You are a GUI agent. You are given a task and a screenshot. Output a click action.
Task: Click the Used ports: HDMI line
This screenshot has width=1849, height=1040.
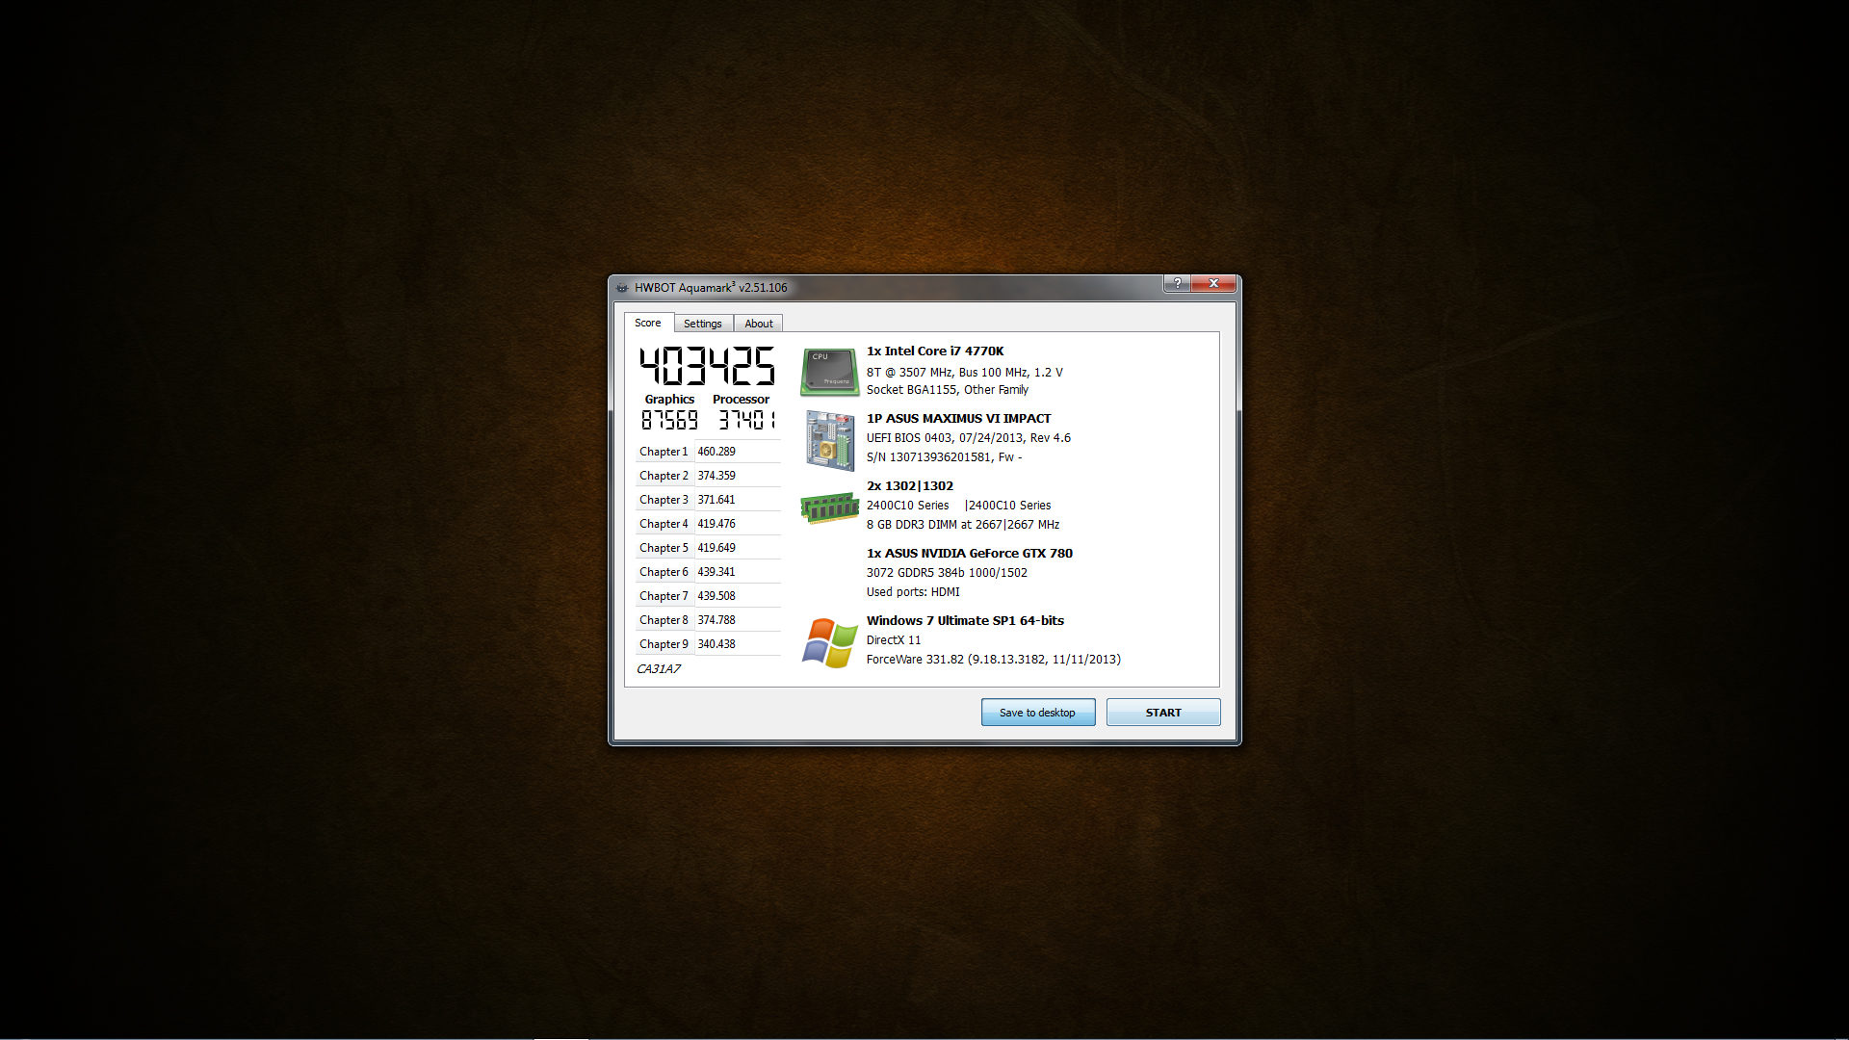[913, 592]
